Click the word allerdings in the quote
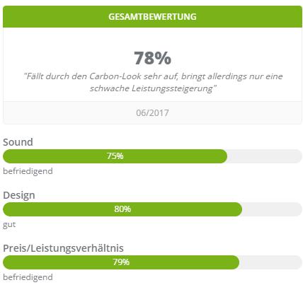 227,76
